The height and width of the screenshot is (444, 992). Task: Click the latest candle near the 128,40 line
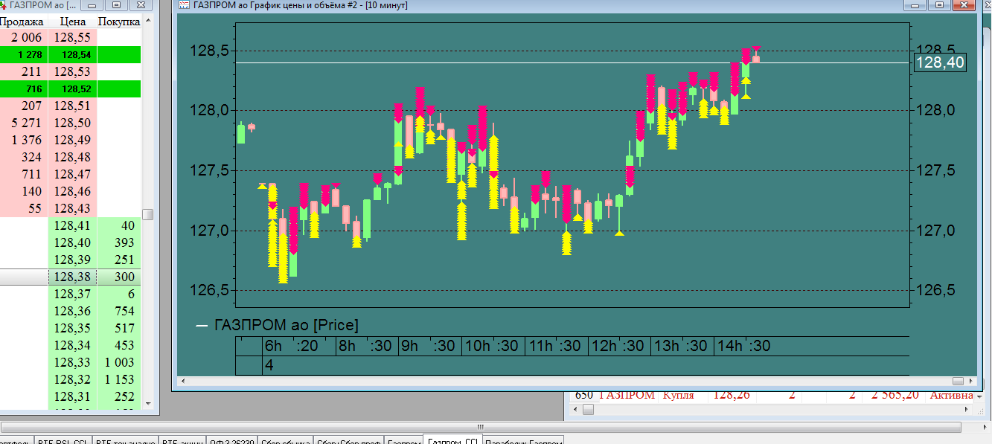[756, 59]
